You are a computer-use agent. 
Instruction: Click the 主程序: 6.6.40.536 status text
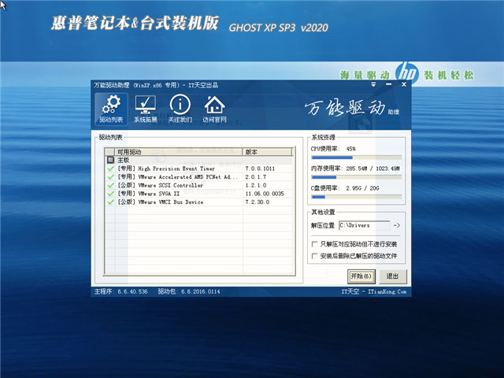pyautogui.click(x=120, y=291)
